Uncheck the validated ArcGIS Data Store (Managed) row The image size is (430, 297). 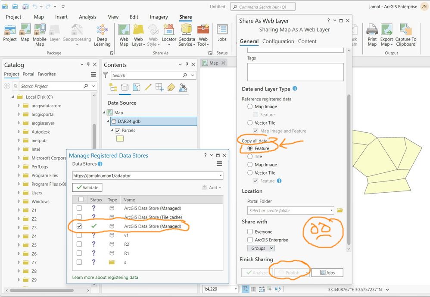coord(79,226)
